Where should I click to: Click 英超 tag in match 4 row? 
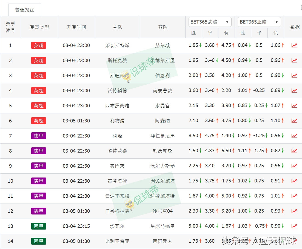tap(39, 90)
